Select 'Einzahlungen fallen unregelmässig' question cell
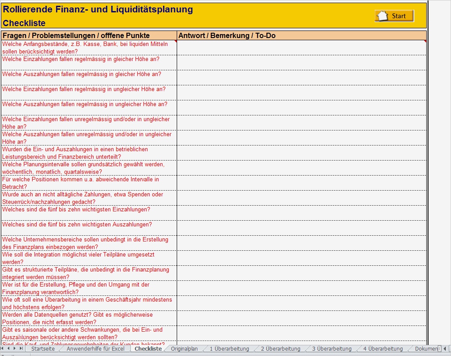 (89, 122)
